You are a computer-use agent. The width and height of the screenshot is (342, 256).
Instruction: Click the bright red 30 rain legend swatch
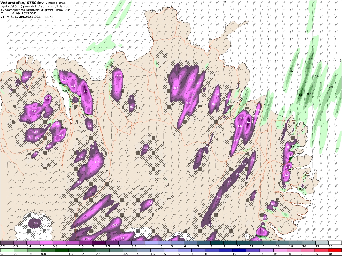pos(335,250)
